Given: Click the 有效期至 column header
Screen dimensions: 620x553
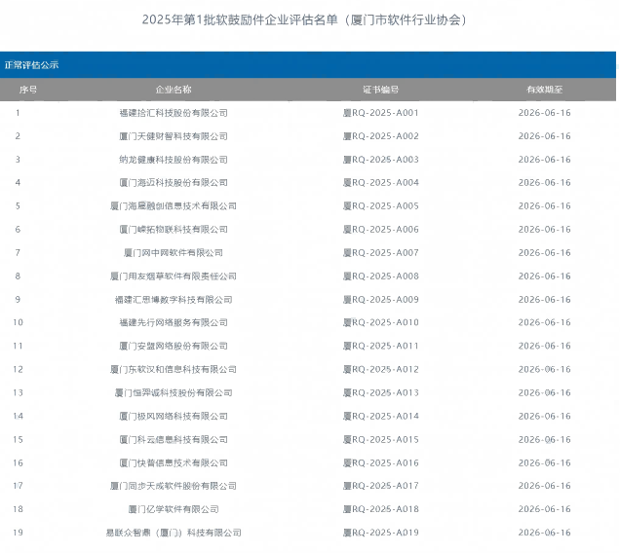Looking at the screenshot, I should pyautogui.click(x=544, y=90).
